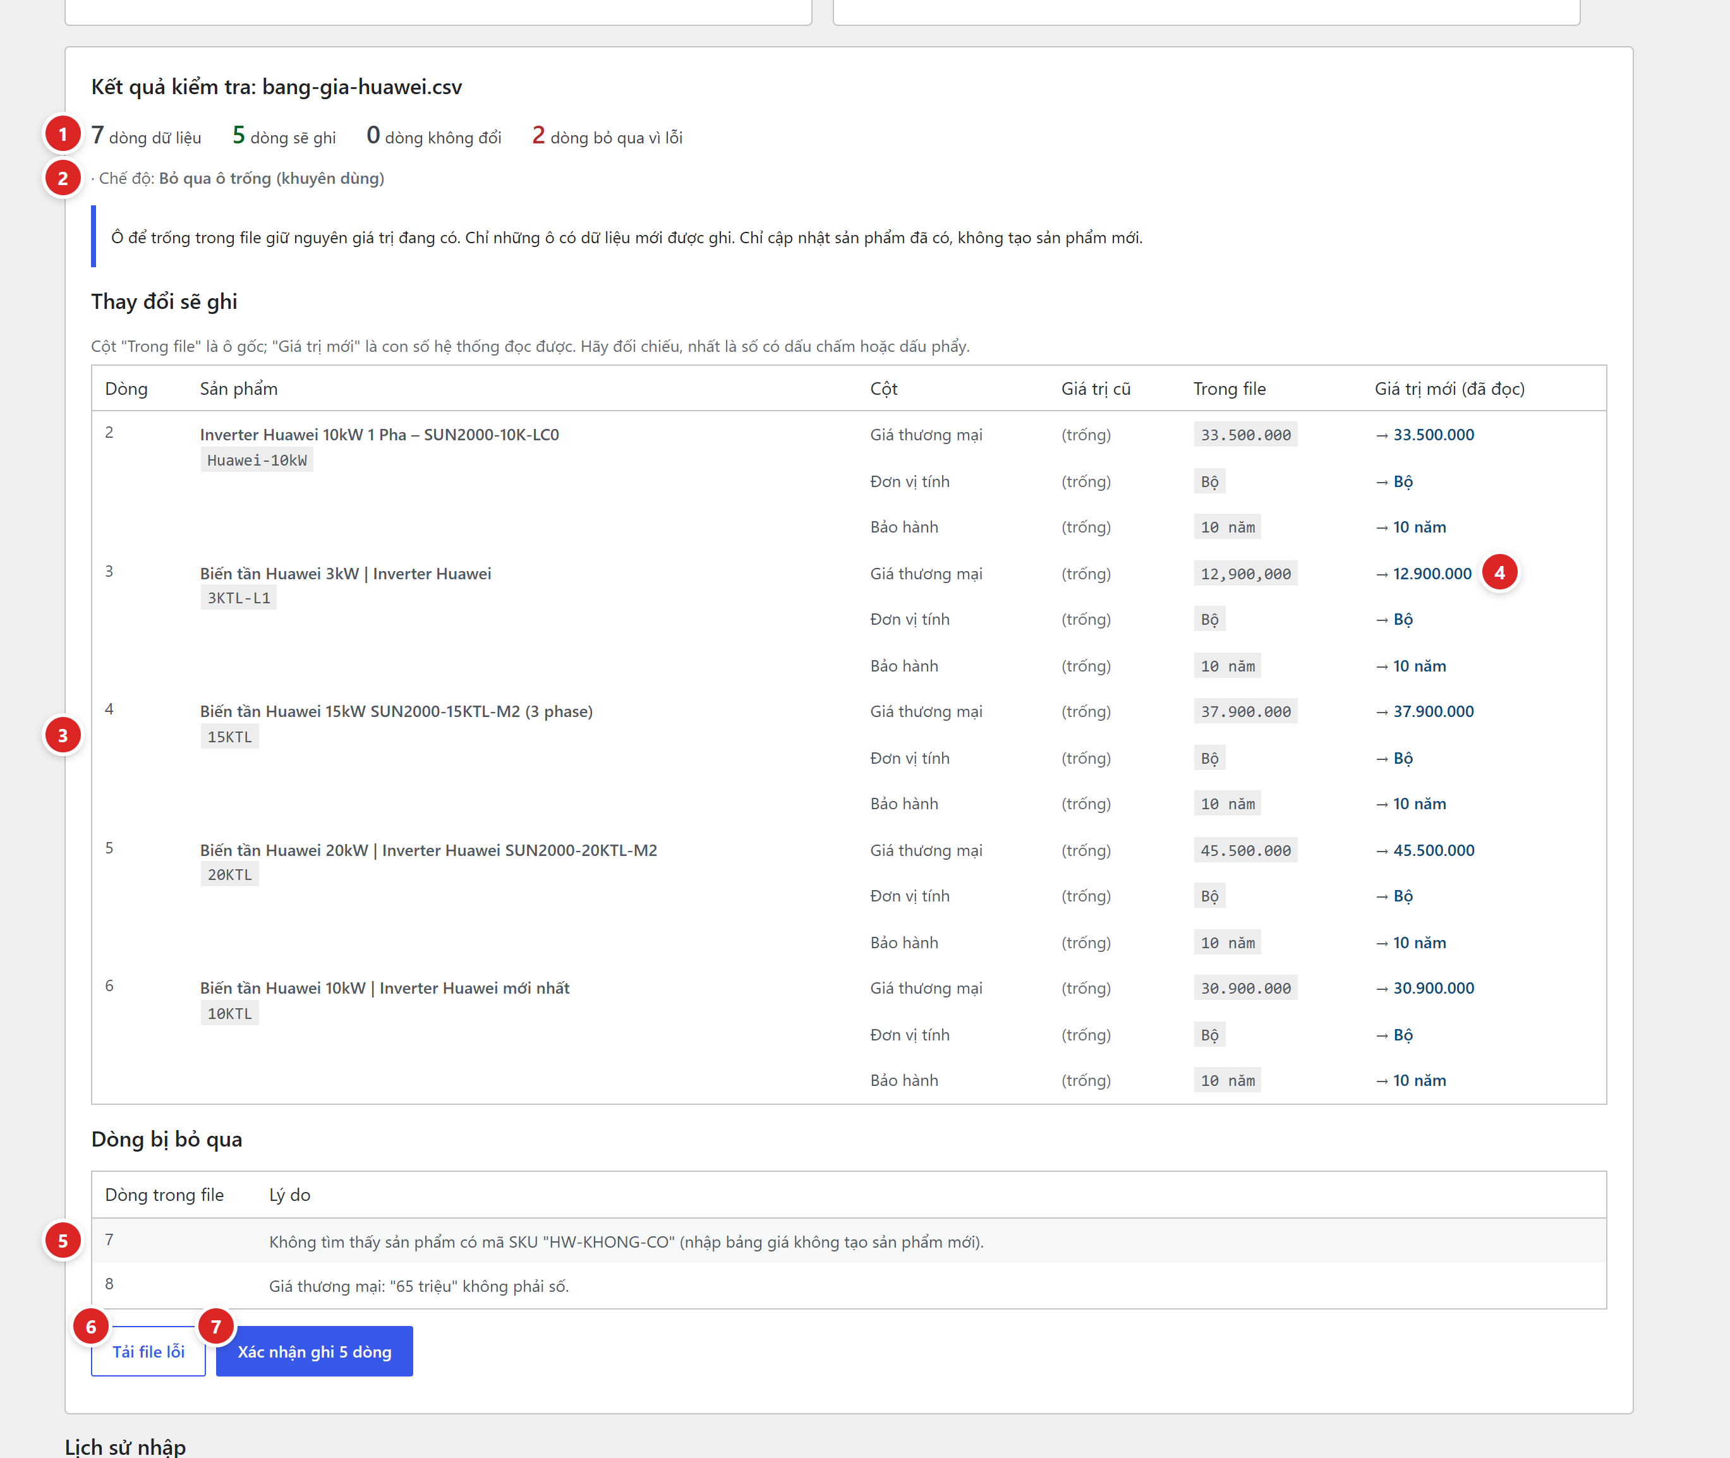This screenshot has width=1730, height=1458.
Task: Click the '0 dòng không đổi' count
Action: [x=434, y=136]
